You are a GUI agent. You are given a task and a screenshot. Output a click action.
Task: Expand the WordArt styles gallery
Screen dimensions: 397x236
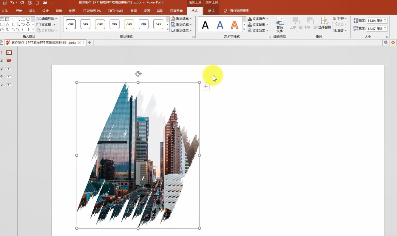tap(244, 30)
